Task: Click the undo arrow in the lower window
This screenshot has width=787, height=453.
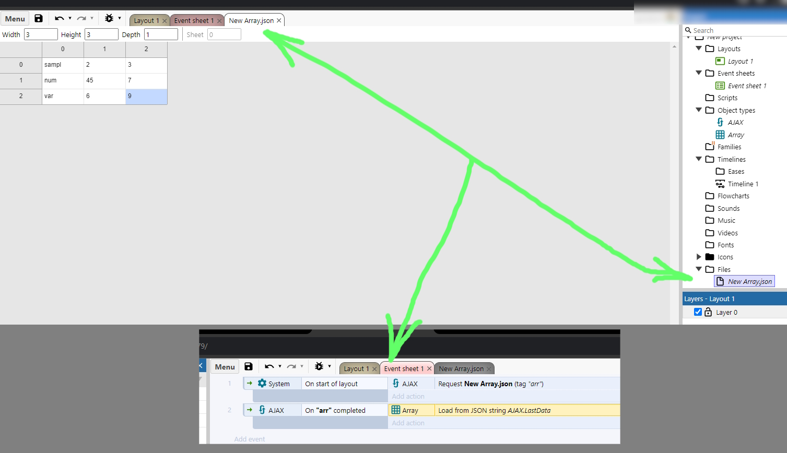Action: (269, 366)
